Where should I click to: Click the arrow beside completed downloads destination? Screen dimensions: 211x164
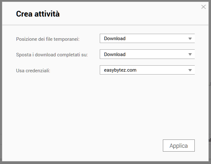(190, 54)
